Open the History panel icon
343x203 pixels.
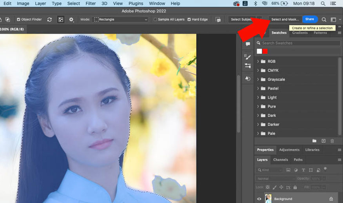click(248, 78)
